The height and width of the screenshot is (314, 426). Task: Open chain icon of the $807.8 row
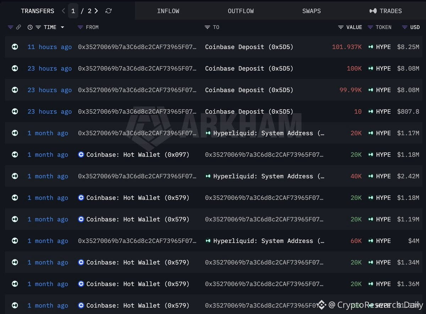click(15, 111)
